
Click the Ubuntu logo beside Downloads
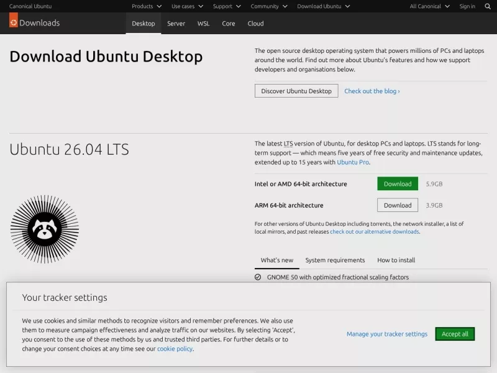pyautogui.click(x=14, y=21)
